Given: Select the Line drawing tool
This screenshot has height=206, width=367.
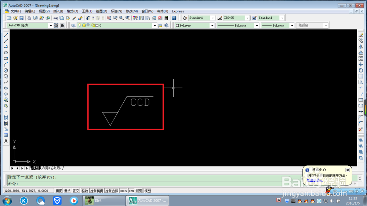Looking at the screenshot, I should point(6,35).
